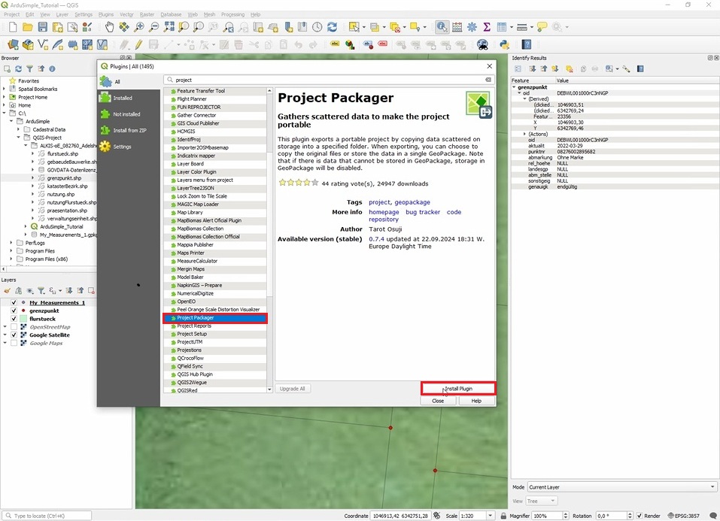Open the bug tracker link
Screen dimensions: 720x521
click(x=423, y=212)
